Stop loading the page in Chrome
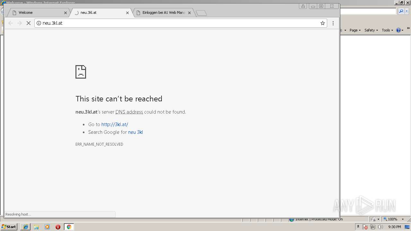Image resolution: width=411 pixels, height=231 pixels. click(x=28, y=23)
